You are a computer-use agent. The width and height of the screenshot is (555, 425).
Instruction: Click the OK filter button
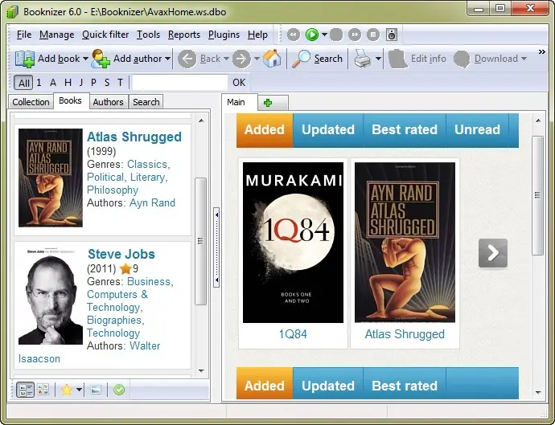click(239, 83)
